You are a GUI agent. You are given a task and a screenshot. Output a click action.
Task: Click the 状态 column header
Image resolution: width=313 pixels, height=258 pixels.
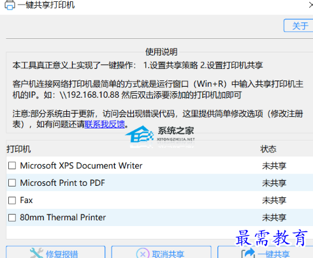tap(268, 149)
